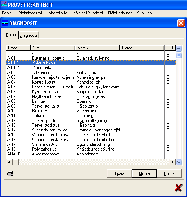Screen dimensions: 187x197
Task: Select row Terveystodistus
Action: tap(91, 125)
